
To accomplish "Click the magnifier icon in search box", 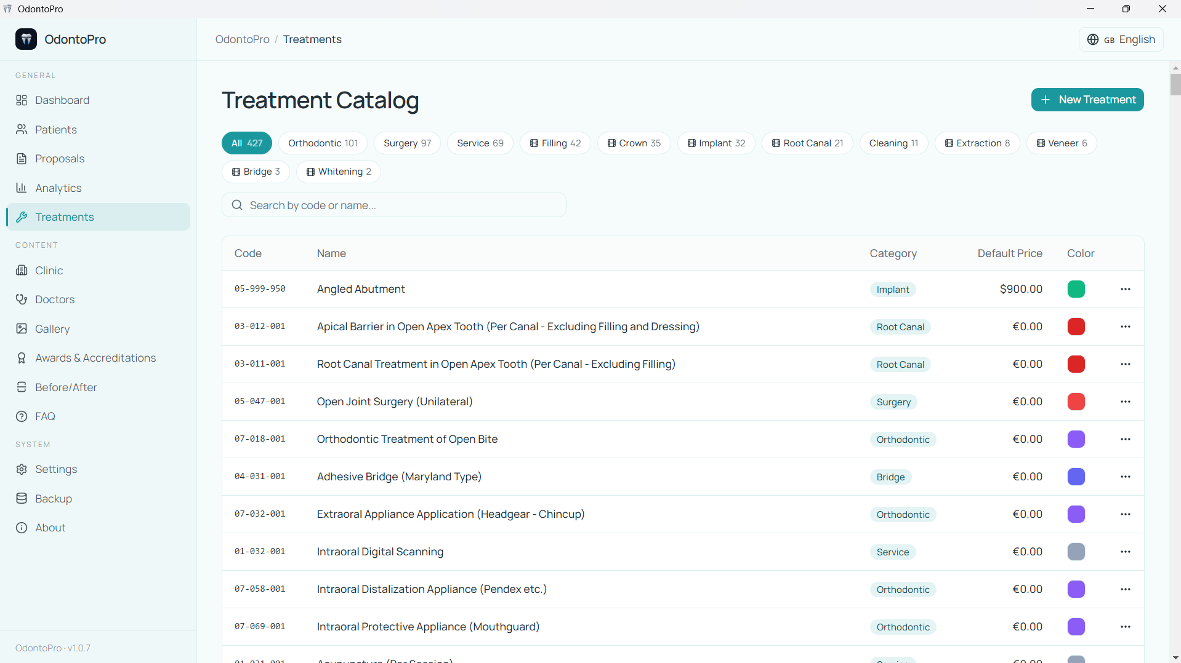I will point(237,205).
